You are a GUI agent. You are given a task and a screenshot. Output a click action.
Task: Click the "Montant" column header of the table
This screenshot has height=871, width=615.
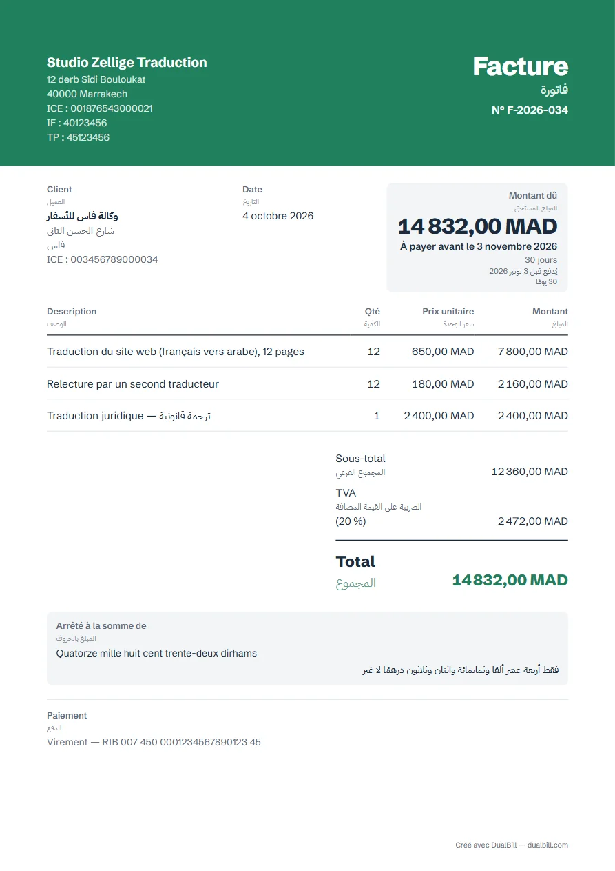click(550, 312)
